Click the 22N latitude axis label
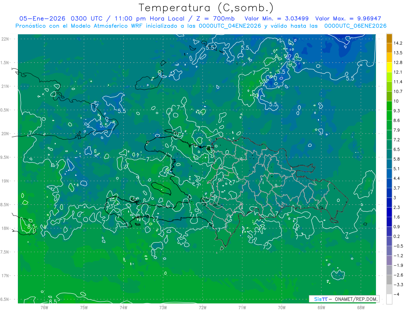Viewport: 405px width, 312px height. click(5, 39)
